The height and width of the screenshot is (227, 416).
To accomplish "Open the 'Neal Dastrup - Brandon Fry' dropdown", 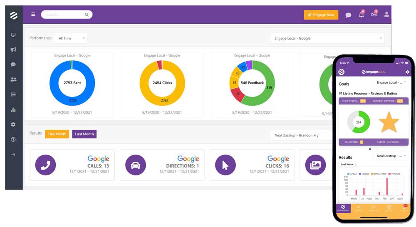I will point(302,135).
